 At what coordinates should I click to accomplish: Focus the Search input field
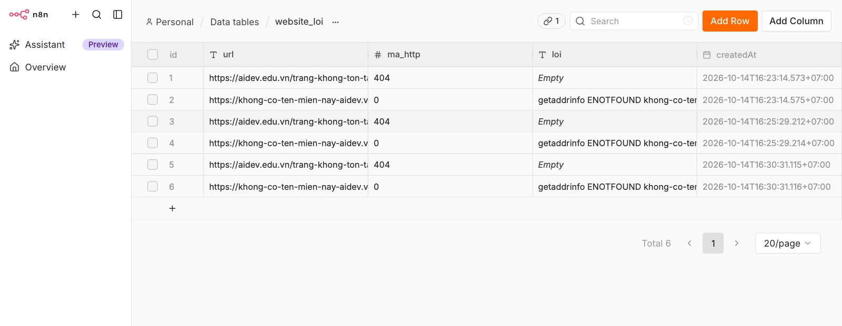(x=635, y=21)
